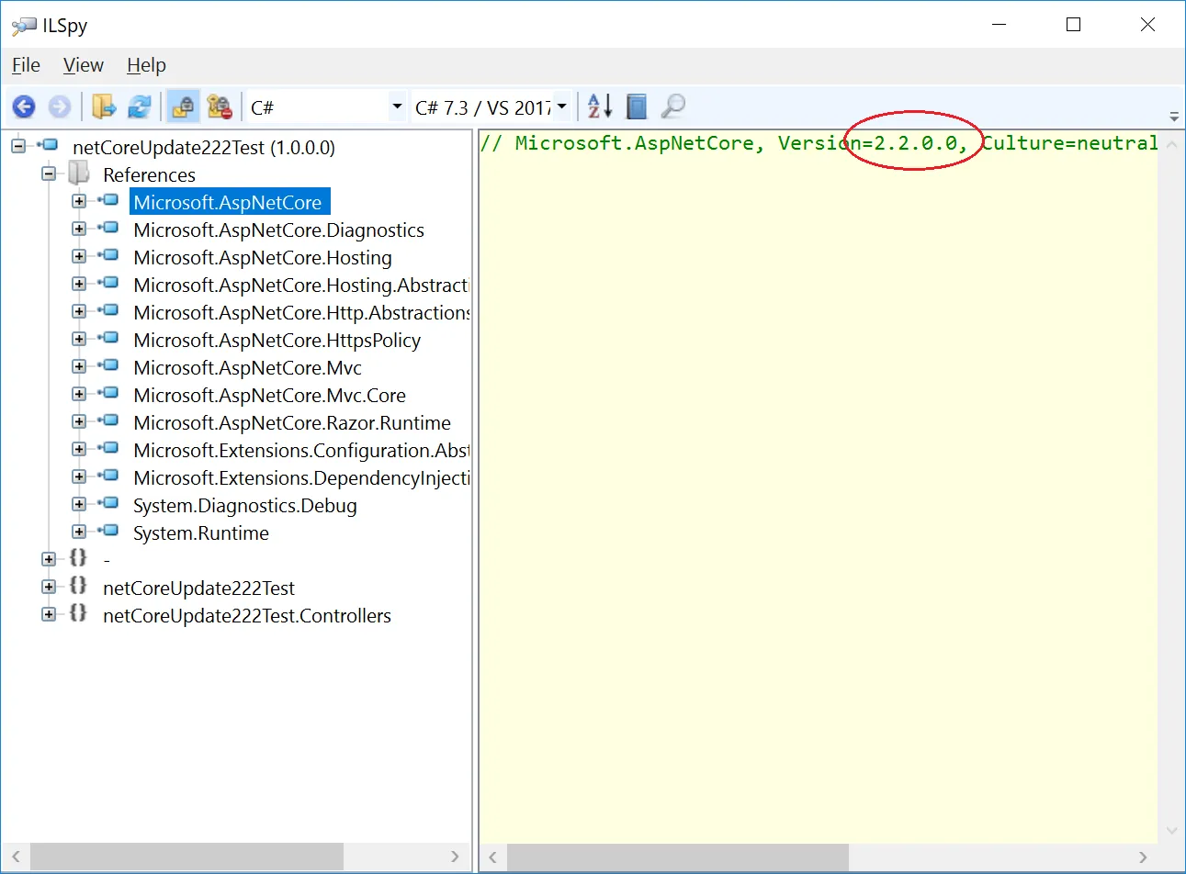Select netCoreUpdate222Test (1.0.0.0) root node
Image resolution: width=1186 pixels, height=874 pixels.
tap(204, 148)
